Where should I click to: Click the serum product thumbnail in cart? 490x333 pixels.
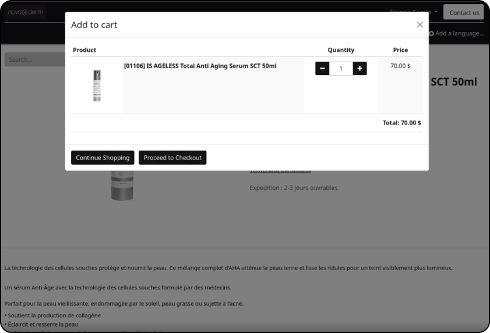97,86
